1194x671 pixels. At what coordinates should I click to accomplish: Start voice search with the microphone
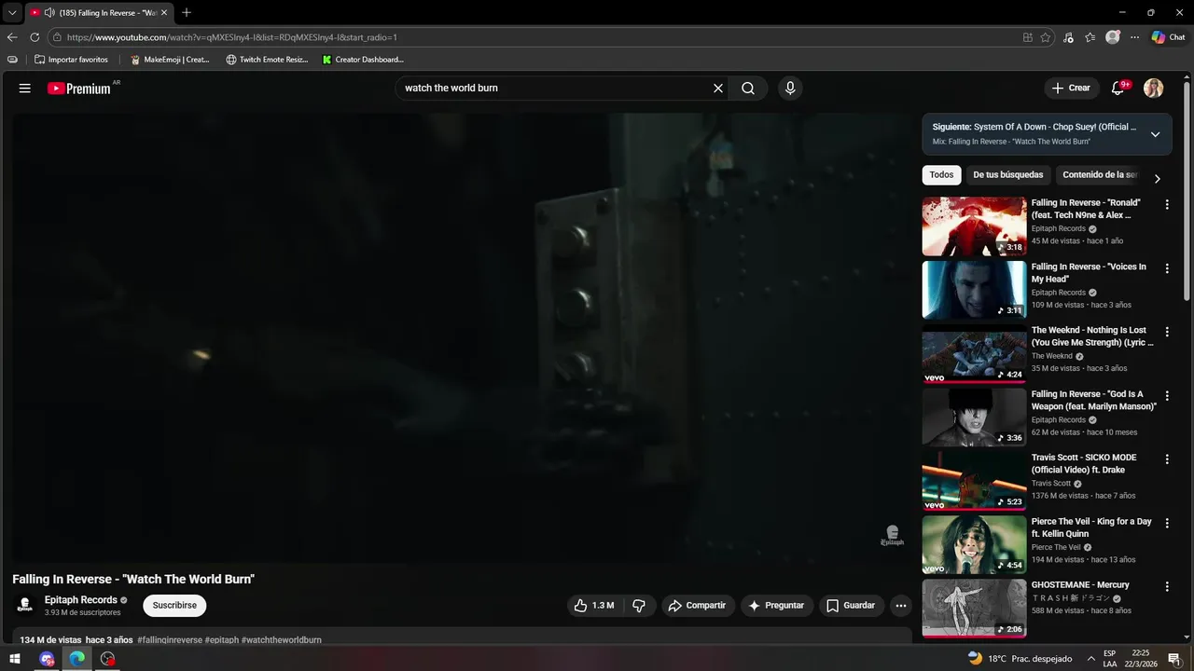click(790, 88)
